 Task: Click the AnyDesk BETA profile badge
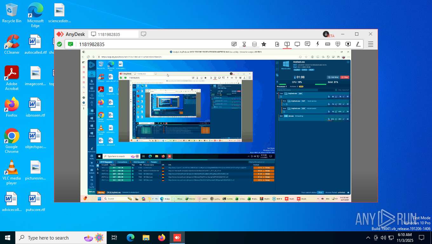(328, 34)
